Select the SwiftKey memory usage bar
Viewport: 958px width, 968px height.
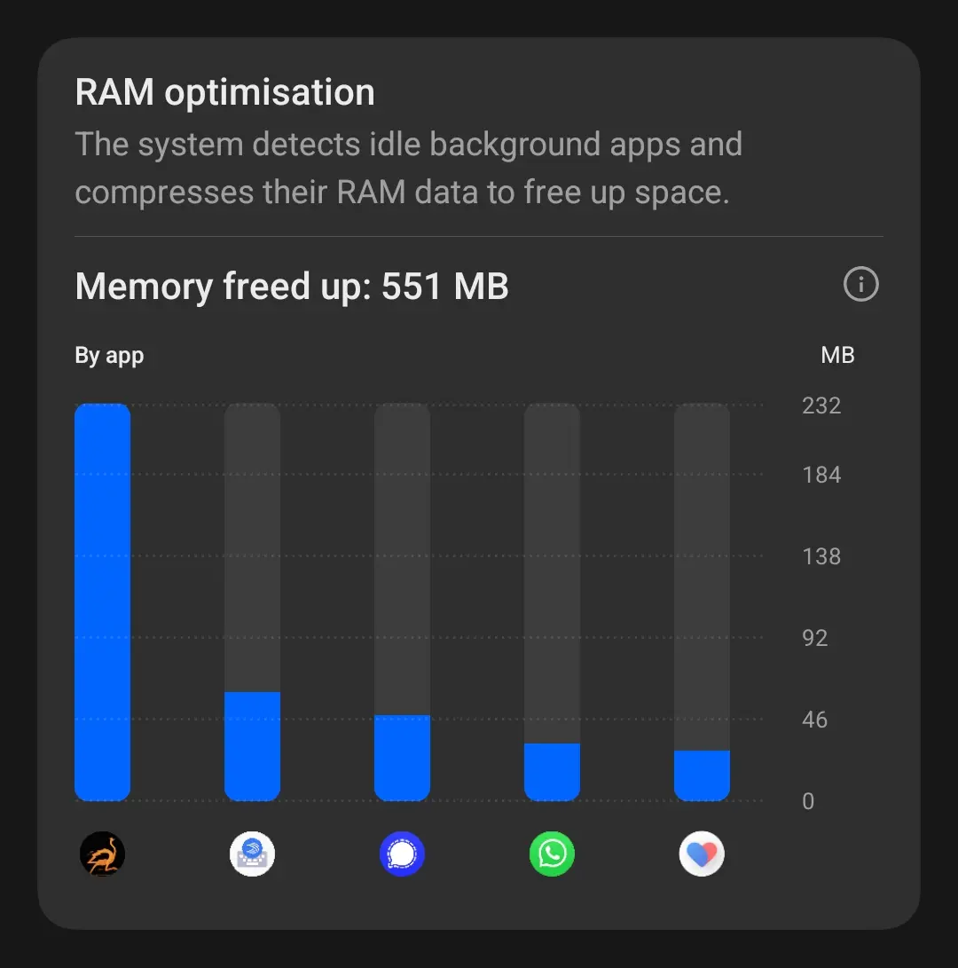[x=252, y=745]
